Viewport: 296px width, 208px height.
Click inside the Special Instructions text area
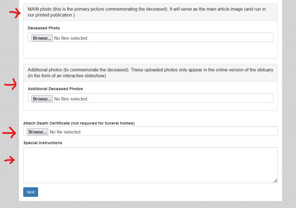(x=150, y=165)
